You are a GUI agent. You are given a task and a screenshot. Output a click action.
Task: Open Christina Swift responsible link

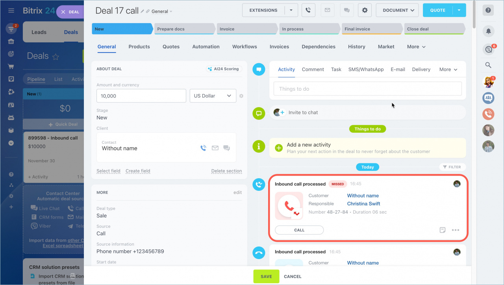[x=363, y=204]
